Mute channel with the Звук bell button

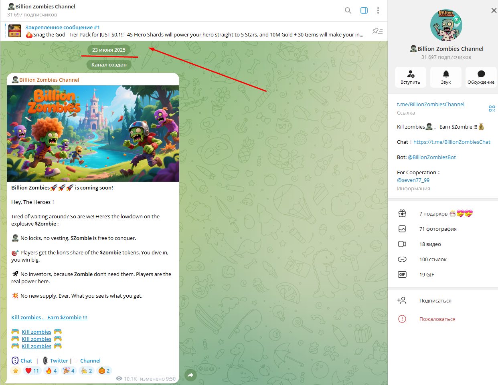[445, 77]
